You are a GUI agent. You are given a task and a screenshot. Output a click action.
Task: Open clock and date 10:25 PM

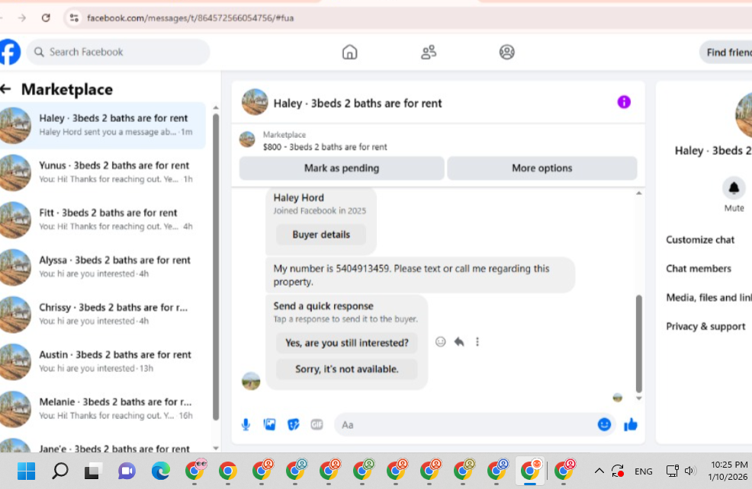(x=728, y=471)
